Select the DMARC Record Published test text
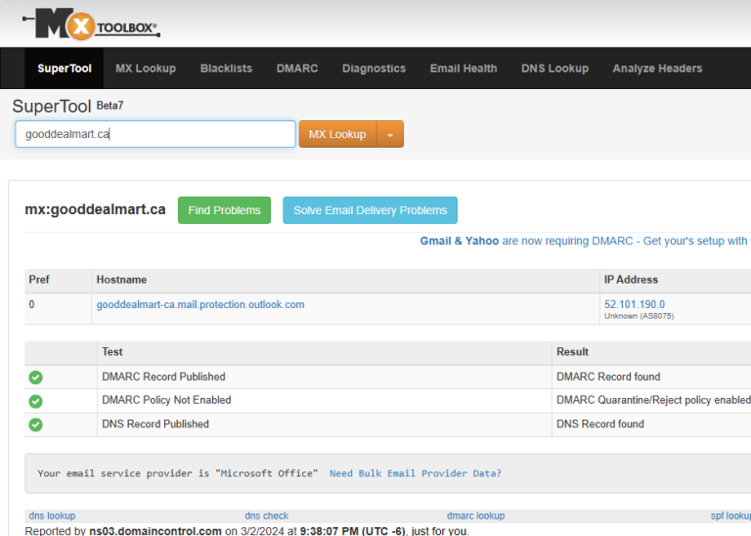The width and height of the screenshot is (751, 536). click(x=163, y=377)
